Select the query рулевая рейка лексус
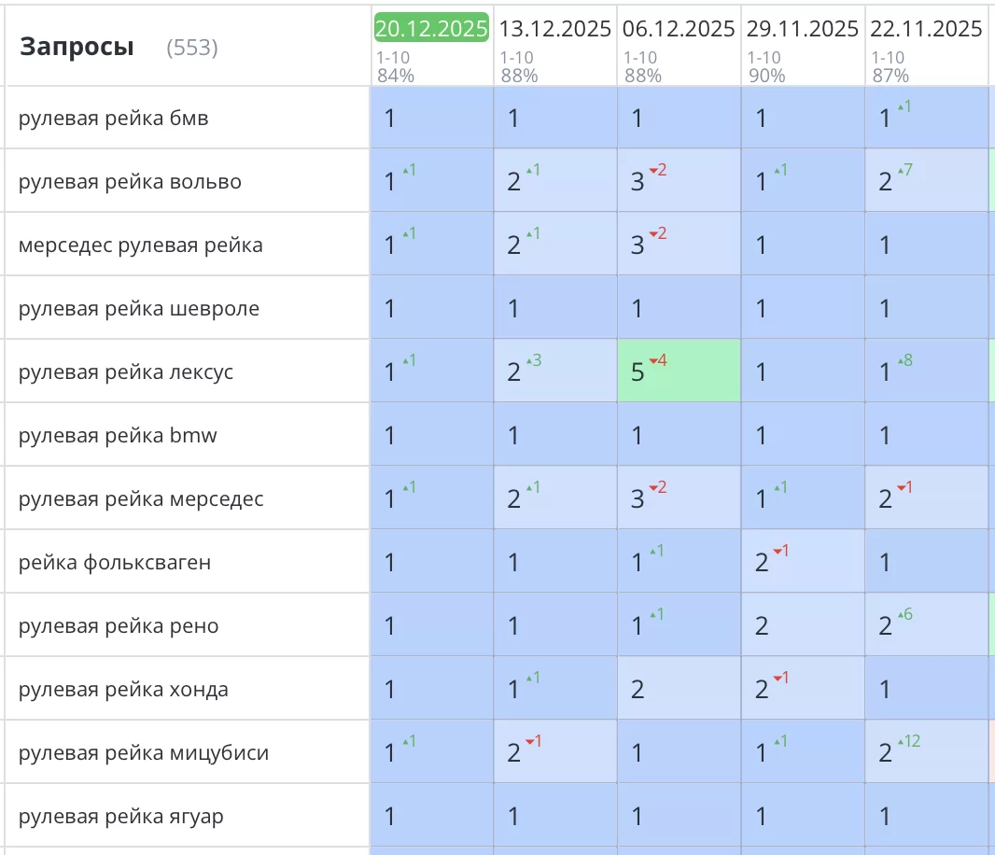The height and width of the screenshot is (855, 995). tap(126, 372)
